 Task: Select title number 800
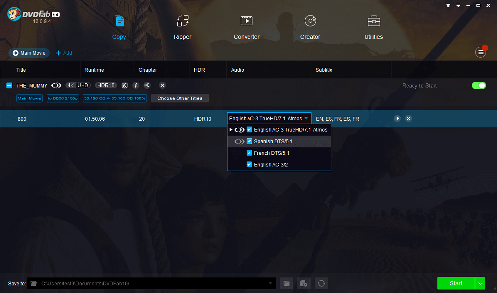(x=22, y=119)
